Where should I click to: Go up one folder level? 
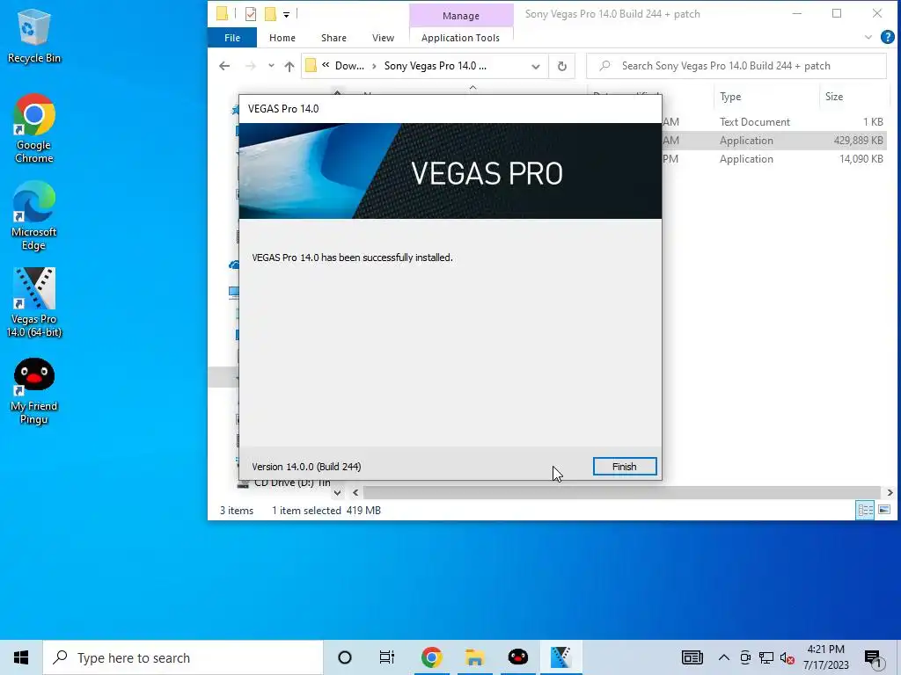point(289,66)
